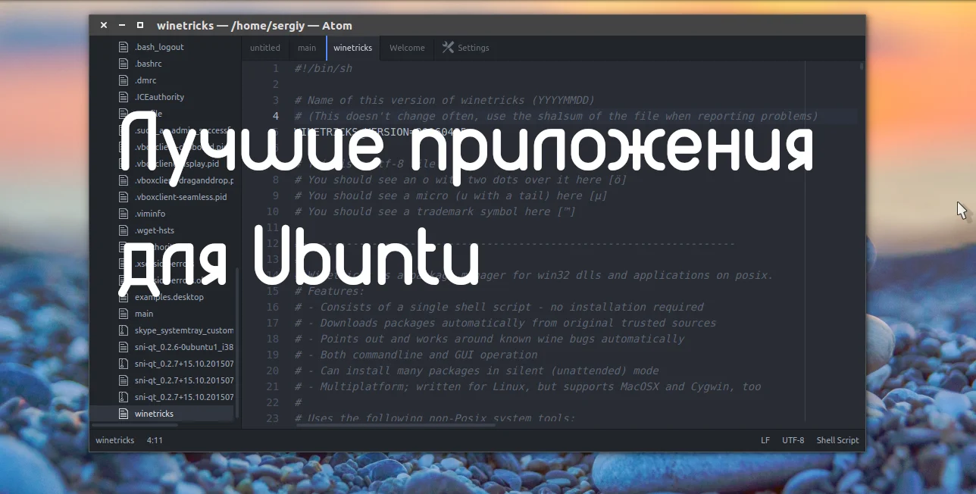
Task: Open the Settings tab
Action: (x=466, y=48)
